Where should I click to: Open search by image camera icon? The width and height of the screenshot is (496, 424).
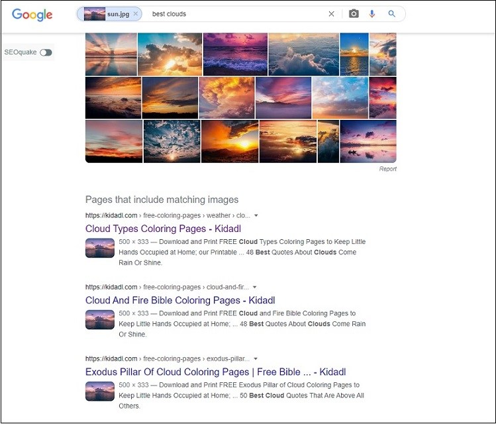354,14
